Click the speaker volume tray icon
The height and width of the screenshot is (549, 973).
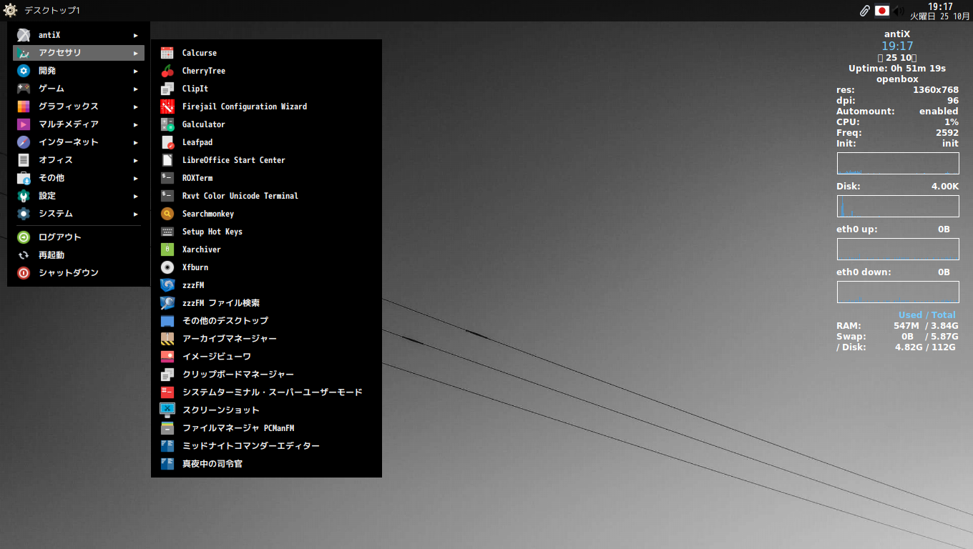click(899, 11)
